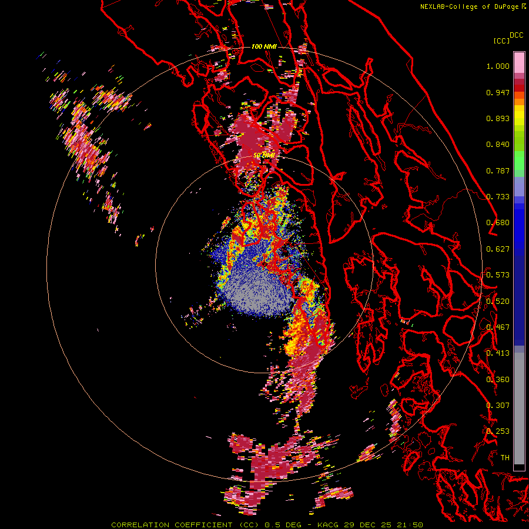Pick the bright green band on color bar

coord(519,160)
